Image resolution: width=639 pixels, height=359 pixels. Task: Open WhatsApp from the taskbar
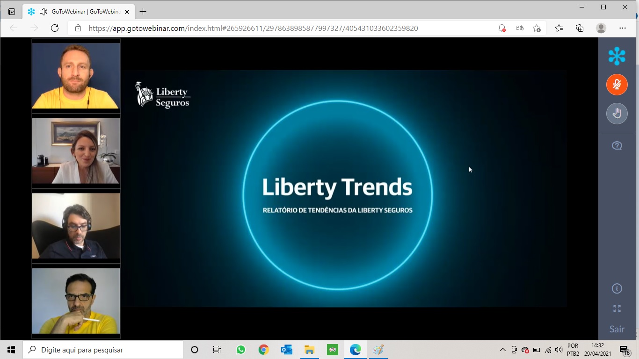click(240, 349)
